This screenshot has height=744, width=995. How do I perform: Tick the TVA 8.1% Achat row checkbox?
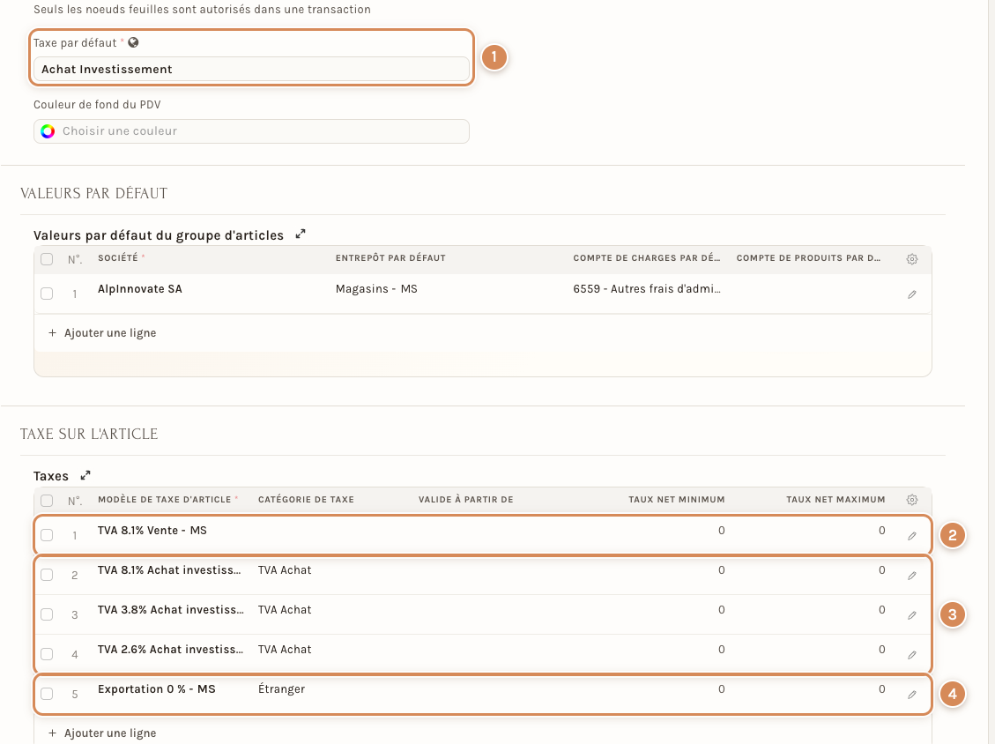[47, 575]
